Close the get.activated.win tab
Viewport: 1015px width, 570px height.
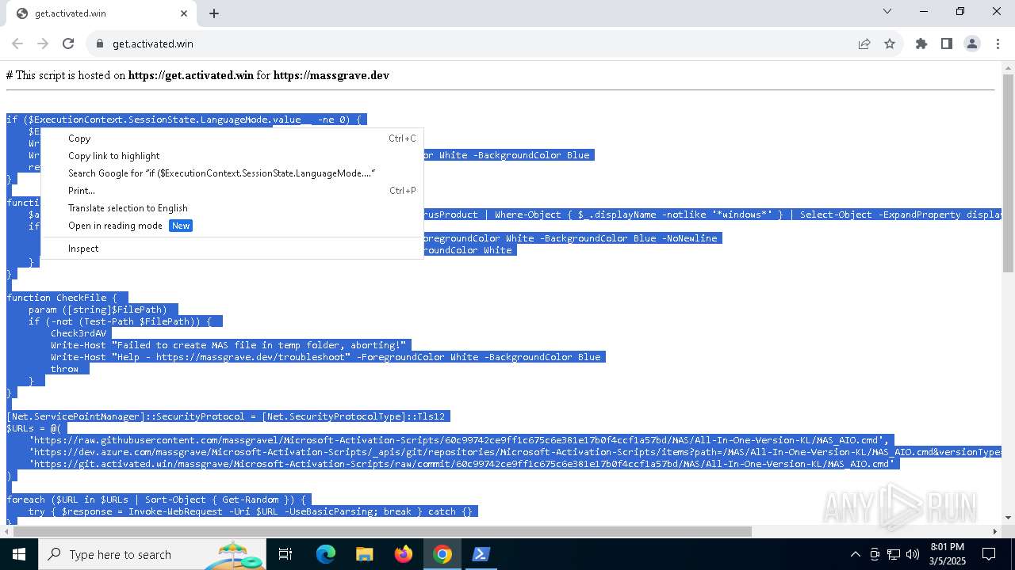point(184,13)
